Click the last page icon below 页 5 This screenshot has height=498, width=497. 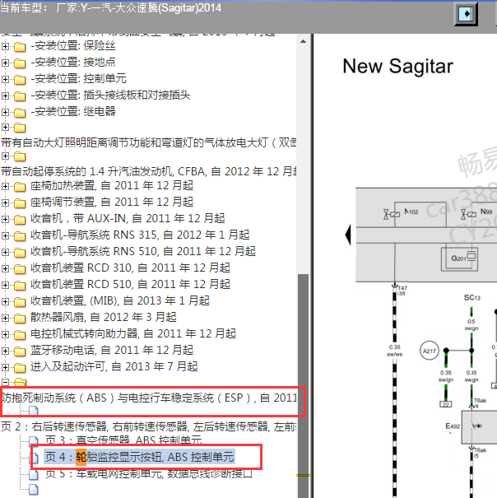[34, 490]
